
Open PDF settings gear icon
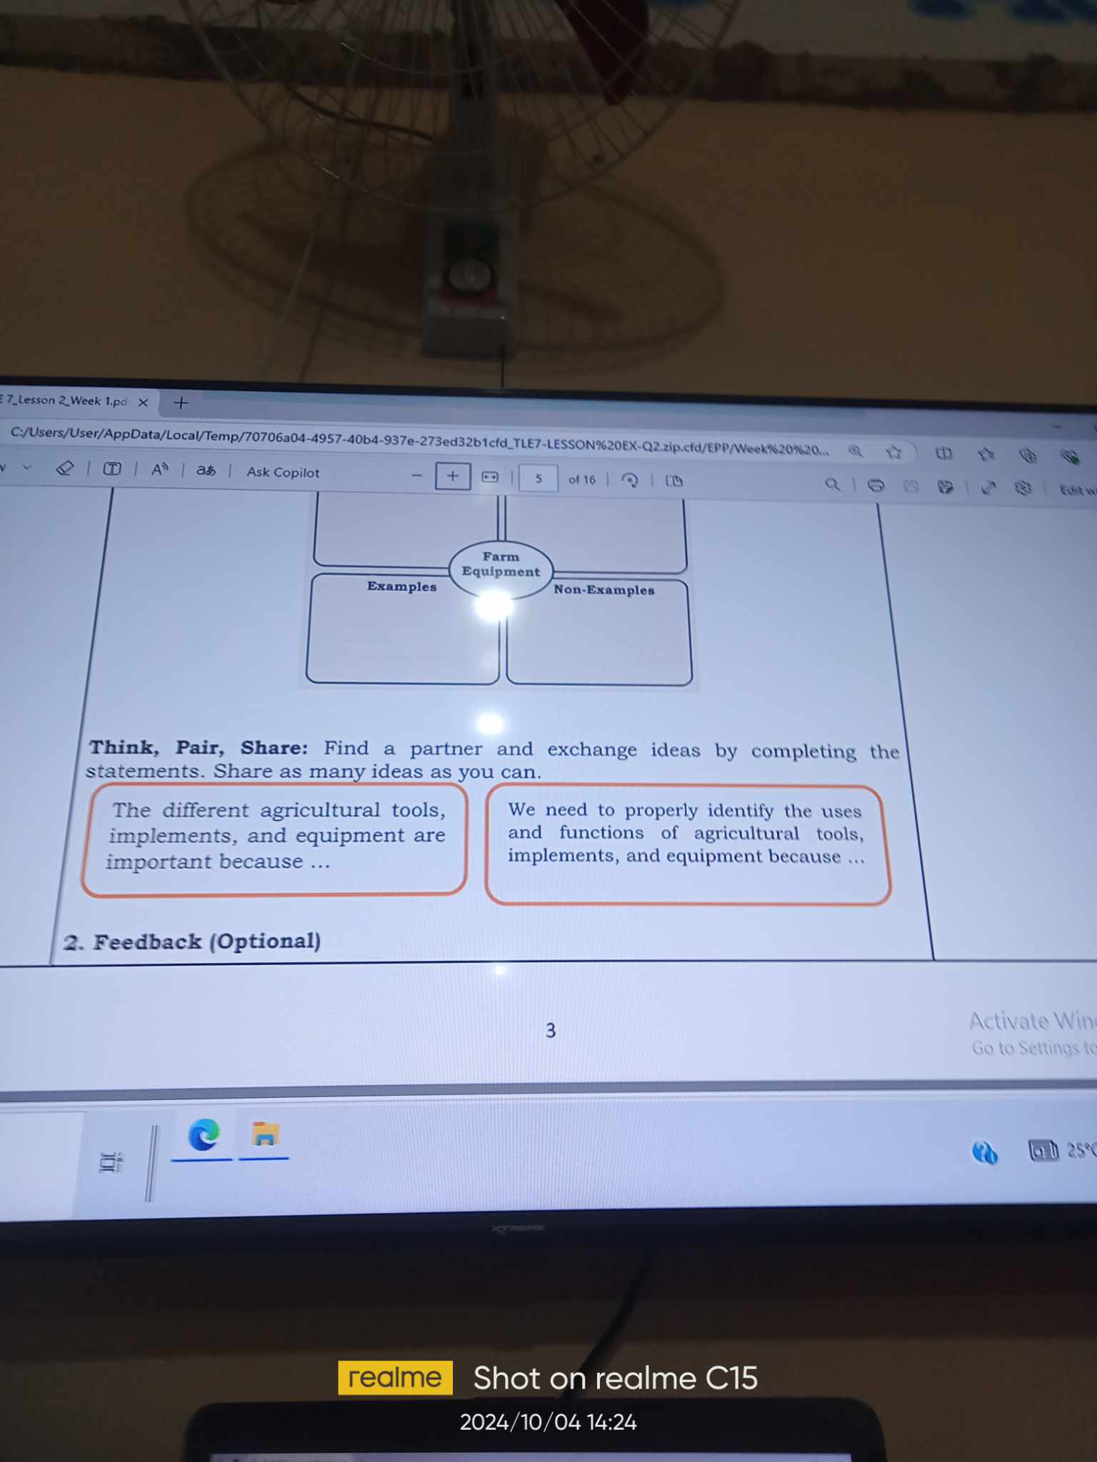pos(1023,488)
